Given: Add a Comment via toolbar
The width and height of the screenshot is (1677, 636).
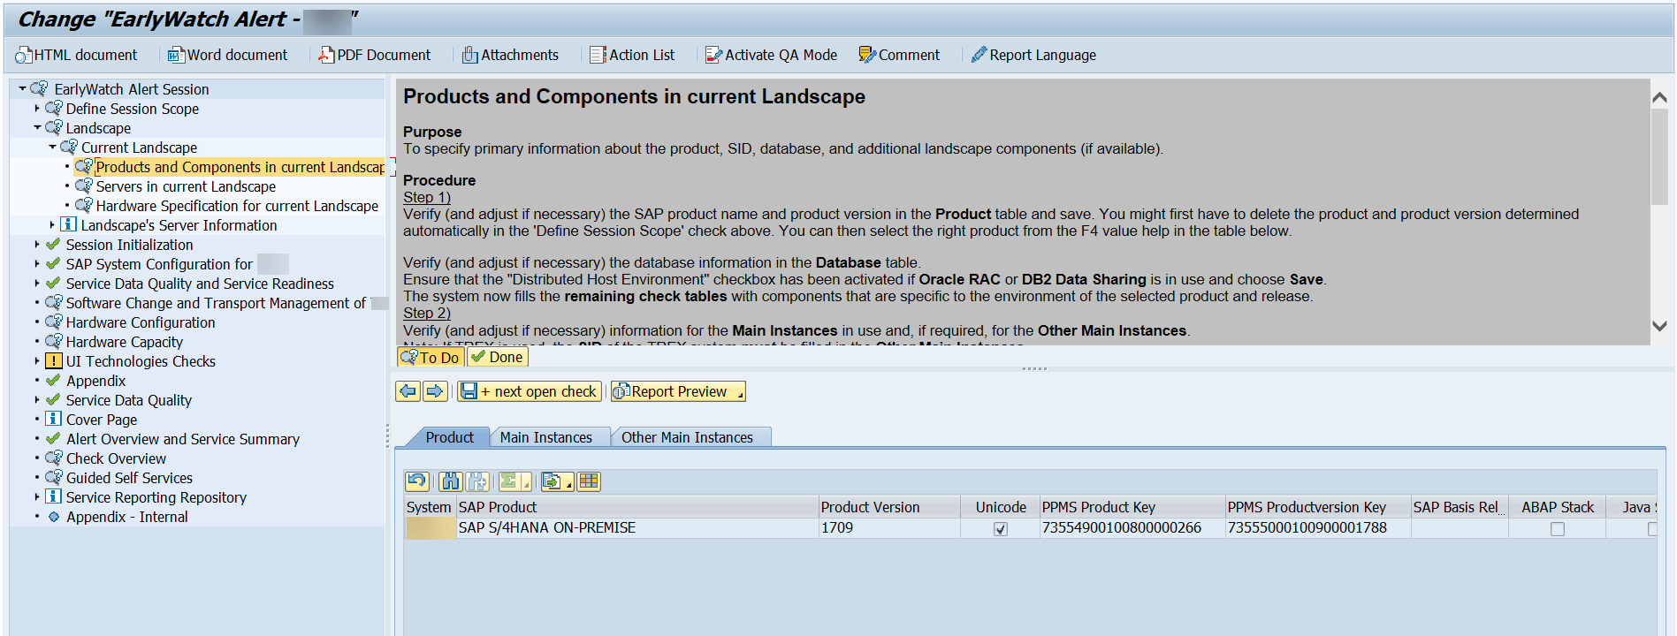Looking at the screenshot, I should click(899, 55).
